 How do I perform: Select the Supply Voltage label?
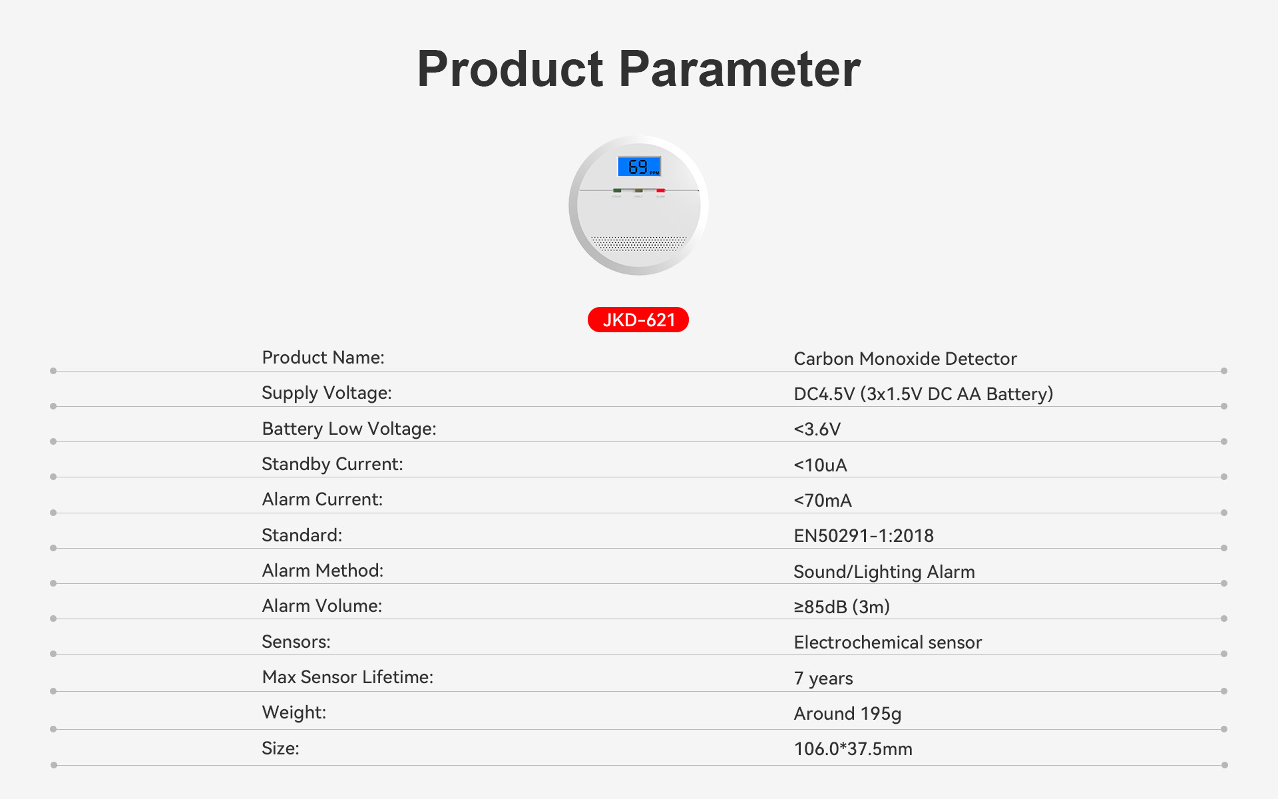pos(327,393)
